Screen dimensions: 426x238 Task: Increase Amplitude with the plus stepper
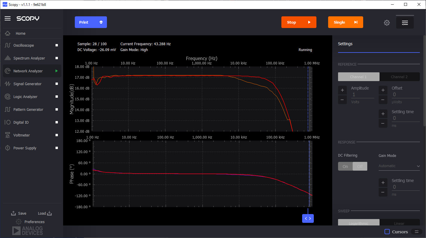(342, 90)
